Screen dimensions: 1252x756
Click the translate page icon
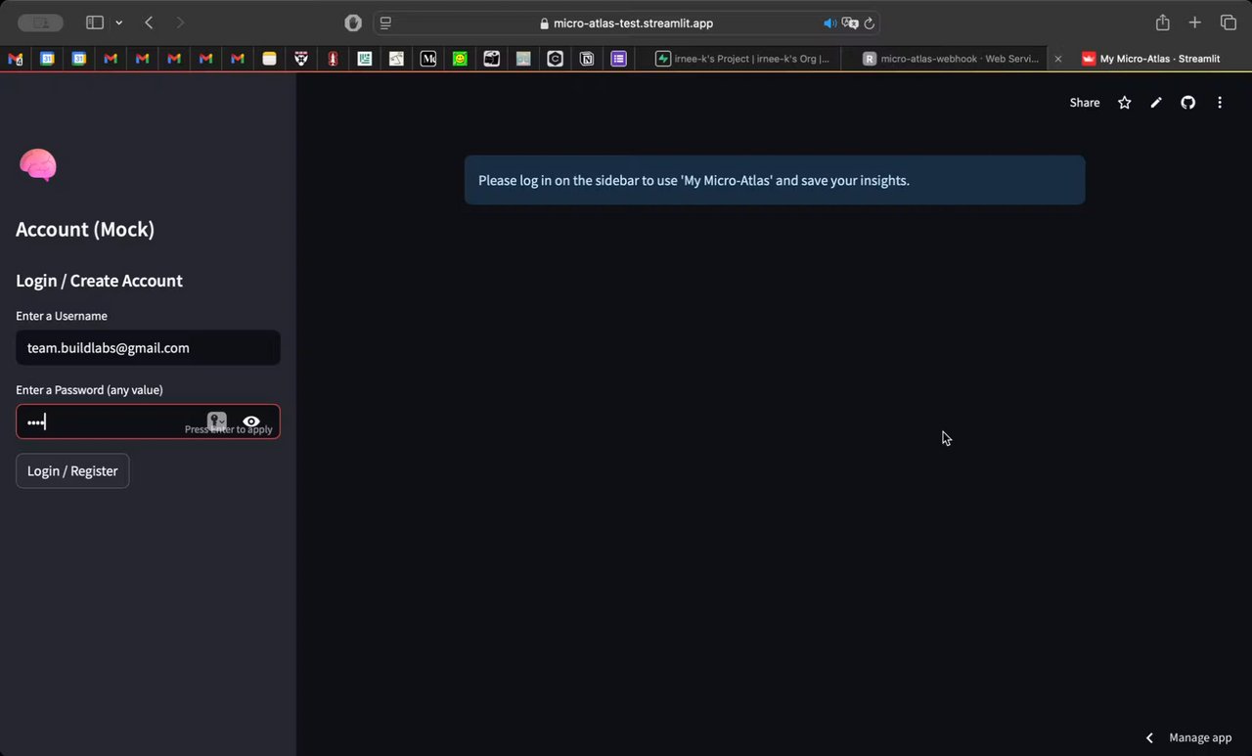click(850, 22)
